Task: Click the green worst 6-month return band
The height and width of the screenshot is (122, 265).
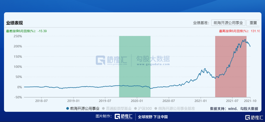Action: pos(135,66)
